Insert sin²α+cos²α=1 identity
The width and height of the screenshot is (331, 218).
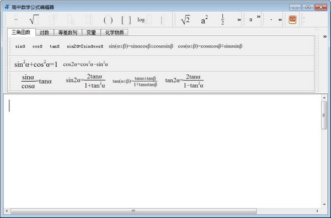pyautogui.click(x=36, y=64)
